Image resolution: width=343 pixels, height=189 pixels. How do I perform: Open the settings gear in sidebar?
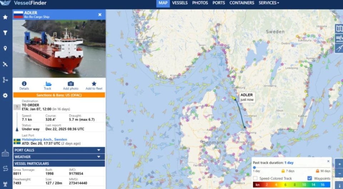coord(5,95)
